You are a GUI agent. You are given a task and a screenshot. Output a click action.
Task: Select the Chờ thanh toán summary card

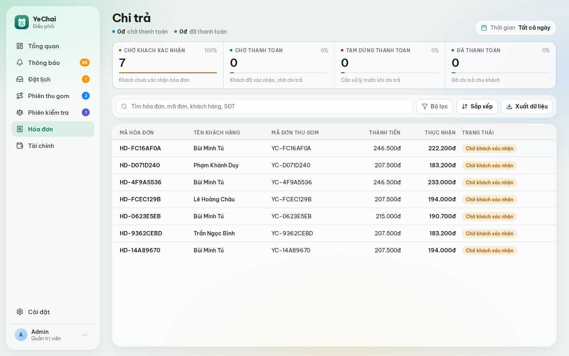coord(279,65)
